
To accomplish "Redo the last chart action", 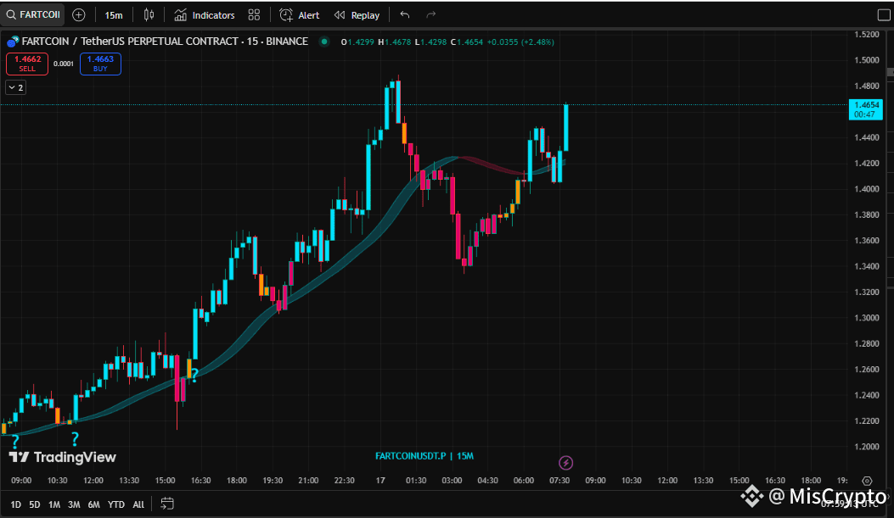I will point(431,14).
